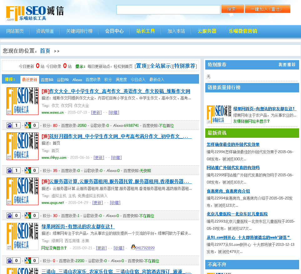The width and height of the screenshot is (301, 274).
Task: Click QQ number 941792899 link
Action: pos(145,248)
